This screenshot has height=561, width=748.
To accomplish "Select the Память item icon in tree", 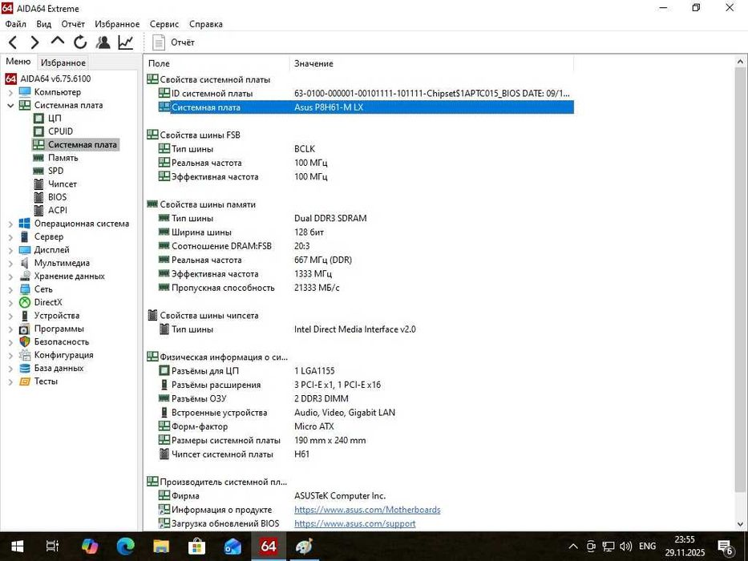I will tap(38, 158).
